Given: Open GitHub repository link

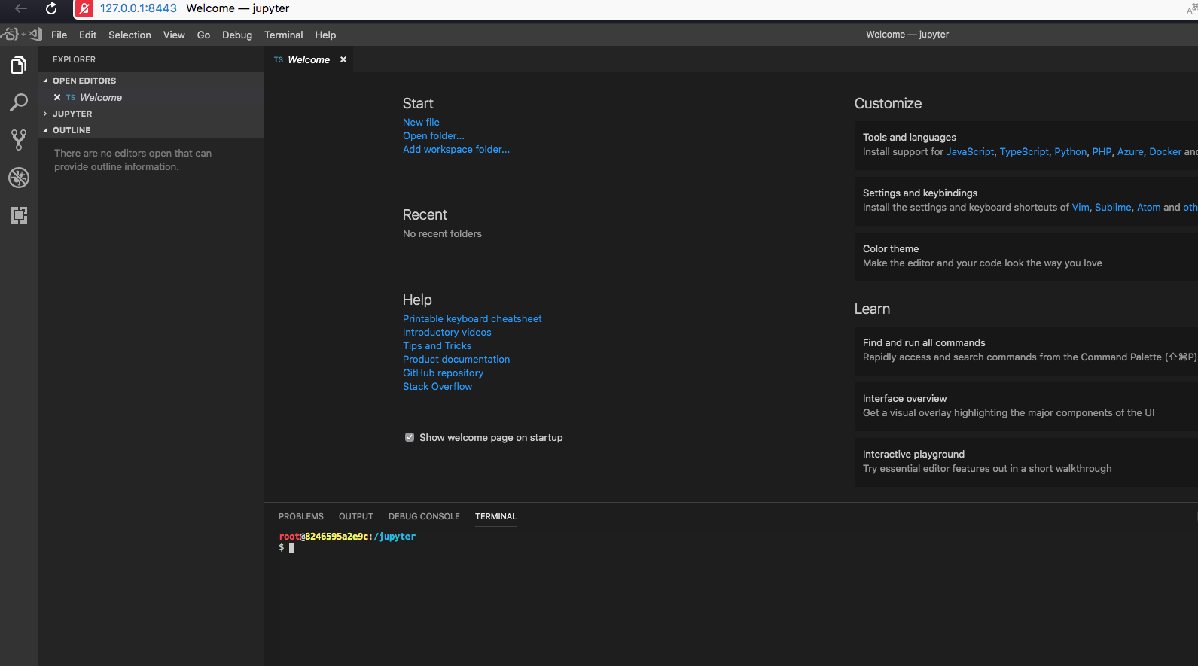Looking at the screenshot, I should (443, 373).
